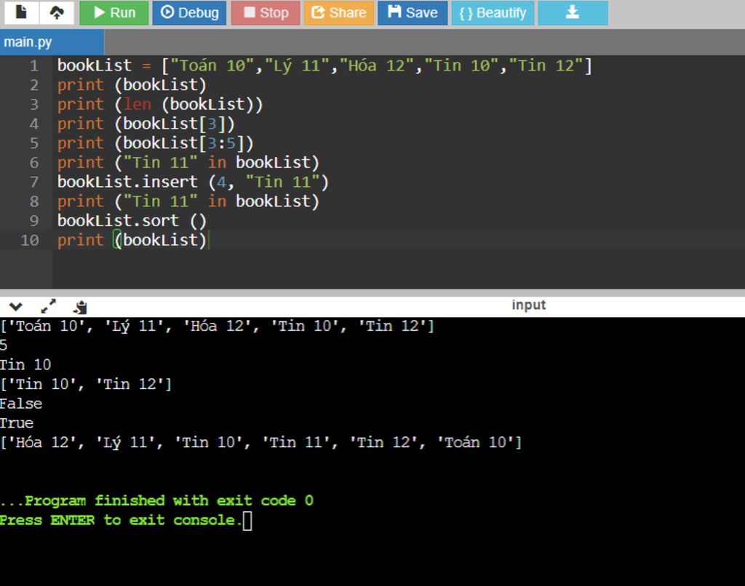Beautify the source code

point(493,13)
